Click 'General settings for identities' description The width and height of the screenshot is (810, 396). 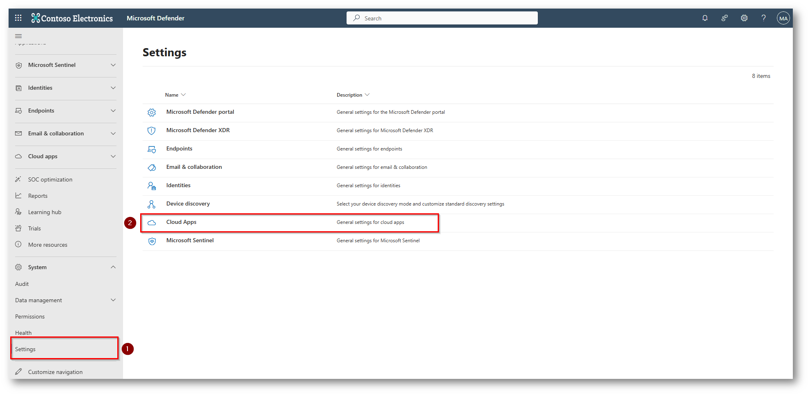coord(368,186)
